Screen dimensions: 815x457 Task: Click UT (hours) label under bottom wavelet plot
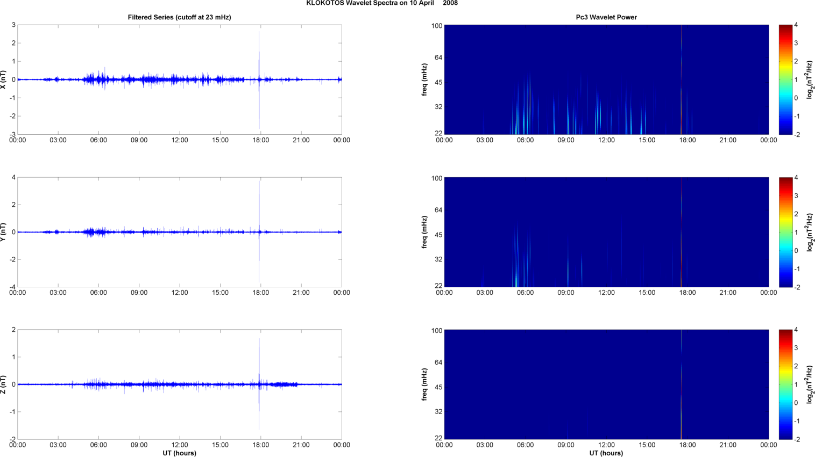click(x=606, y=453)
